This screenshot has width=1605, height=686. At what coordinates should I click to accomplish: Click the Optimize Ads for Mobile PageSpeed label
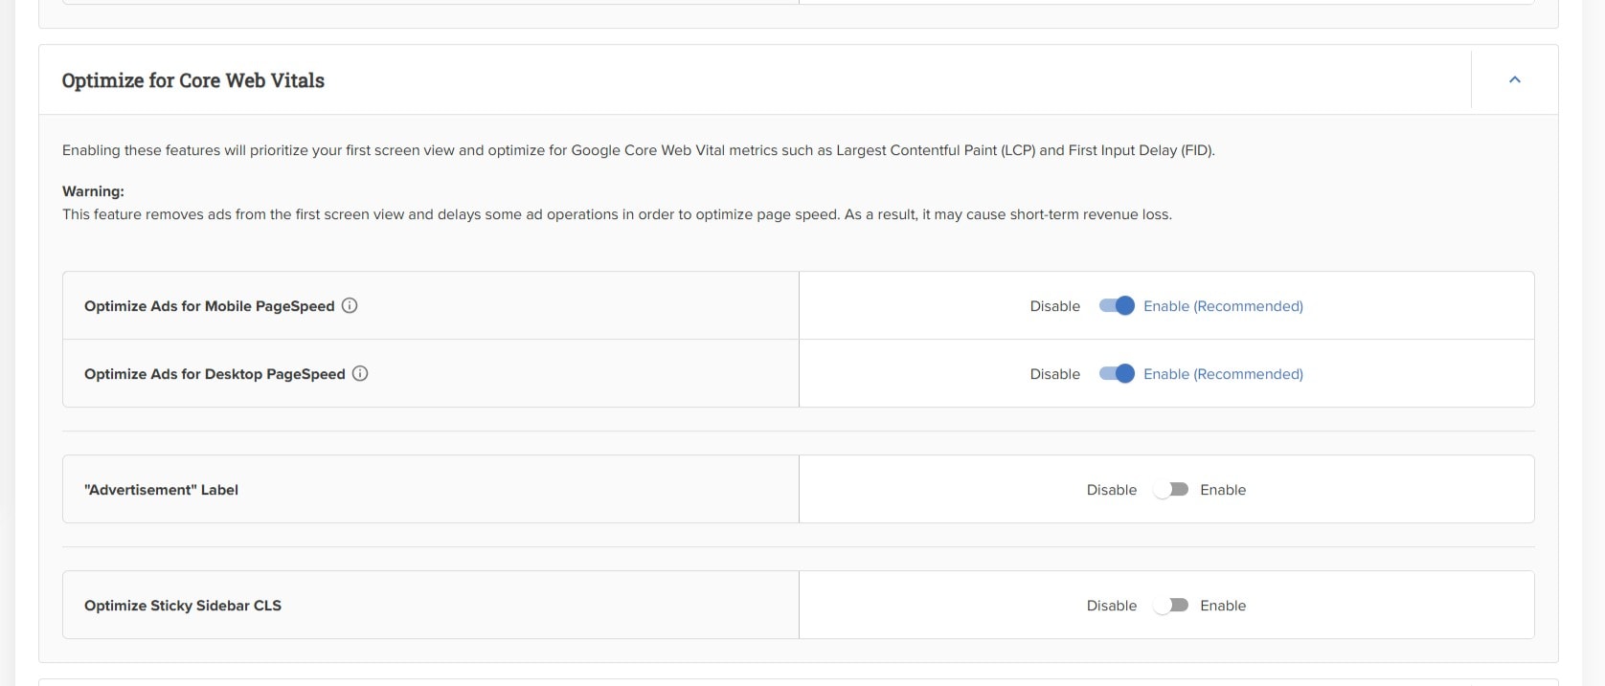pyautogui.click(x=209, y=306)
